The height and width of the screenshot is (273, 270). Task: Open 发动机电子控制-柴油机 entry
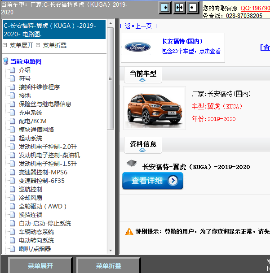coord(49,155)
